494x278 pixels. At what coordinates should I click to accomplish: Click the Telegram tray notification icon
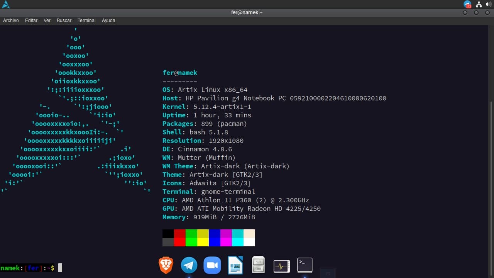[467, 4]
